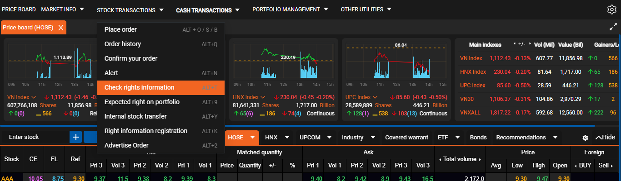Screen dimensions: 621x181
Task: Collapse the index panel with Hide
Action: (x=605, y=138)
